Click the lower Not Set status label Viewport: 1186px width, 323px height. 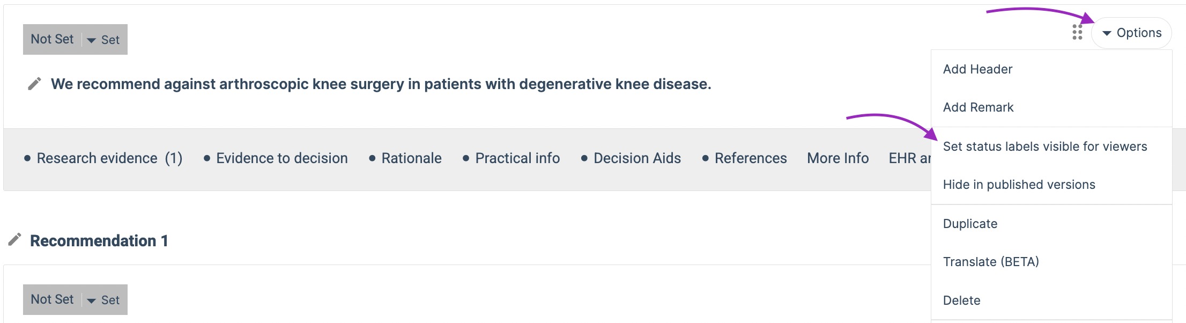(52, 299)
